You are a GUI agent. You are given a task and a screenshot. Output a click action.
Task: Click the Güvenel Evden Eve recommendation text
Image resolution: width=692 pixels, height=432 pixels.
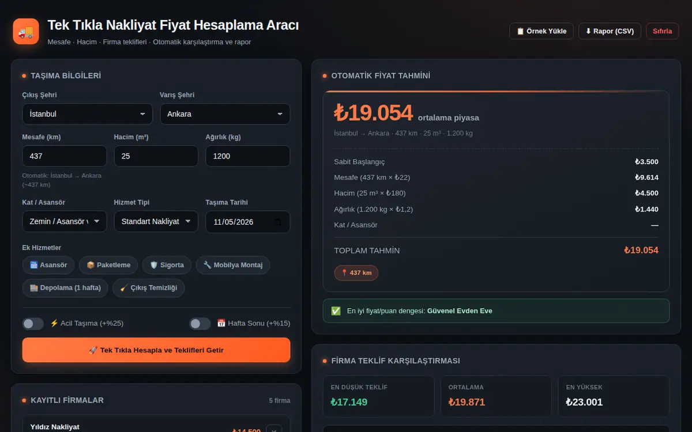tap(460, 311)
